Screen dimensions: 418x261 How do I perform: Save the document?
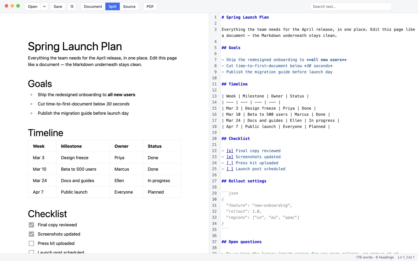(x=58, y=7)
